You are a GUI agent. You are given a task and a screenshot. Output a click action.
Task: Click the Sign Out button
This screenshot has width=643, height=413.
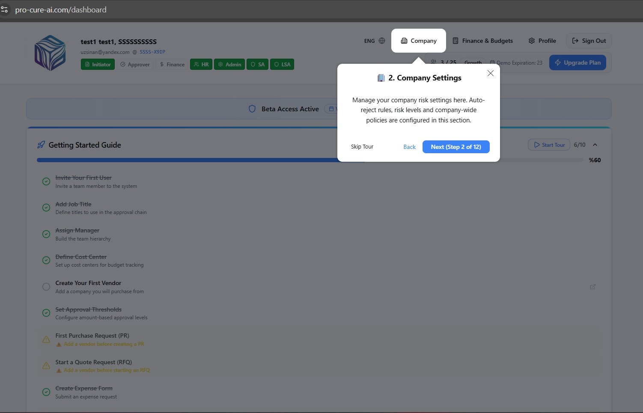click(589, 41)
